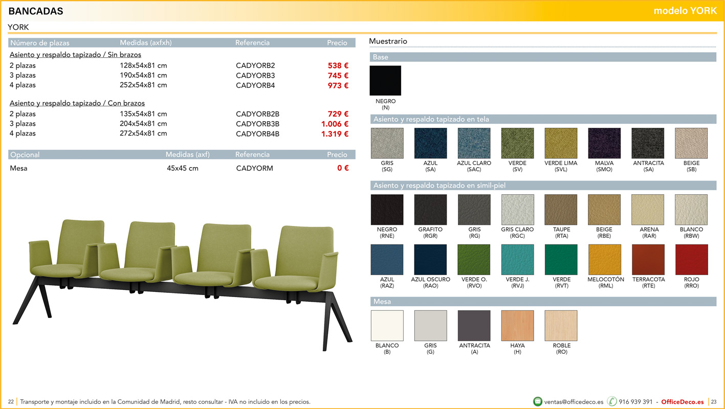Pick the Verde (SV) fabric swatch
This screenshot has height=409, width=725.
pos(517,143)
